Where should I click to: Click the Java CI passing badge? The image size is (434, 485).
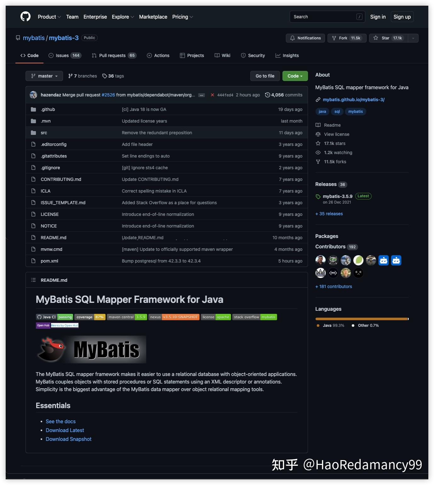click(x=54, y=317)
